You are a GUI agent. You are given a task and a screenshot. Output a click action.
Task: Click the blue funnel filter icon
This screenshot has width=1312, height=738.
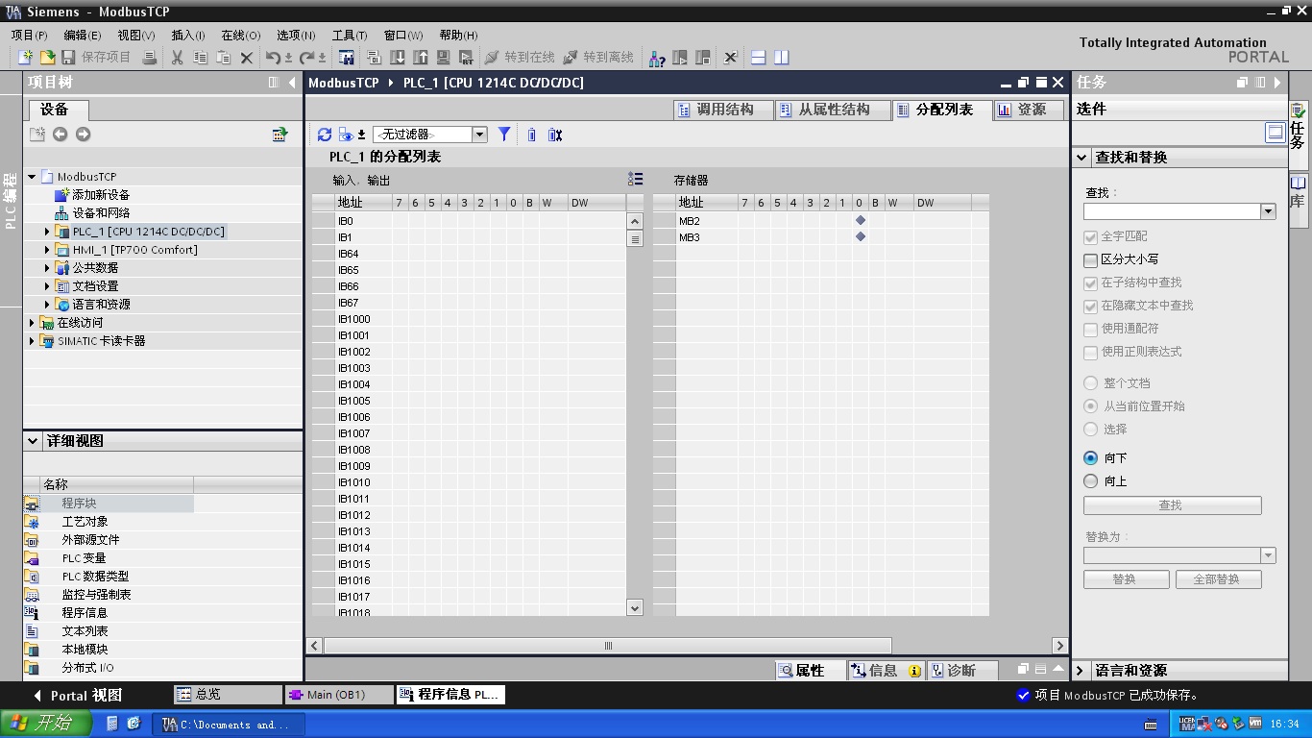click(504, 135)
